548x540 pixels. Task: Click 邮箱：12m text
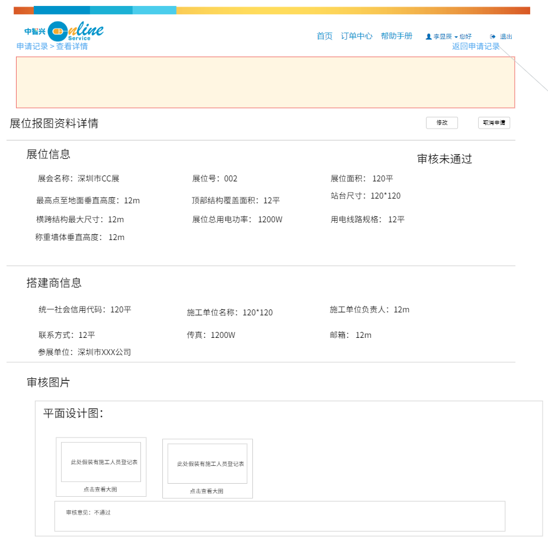[351, 335]
